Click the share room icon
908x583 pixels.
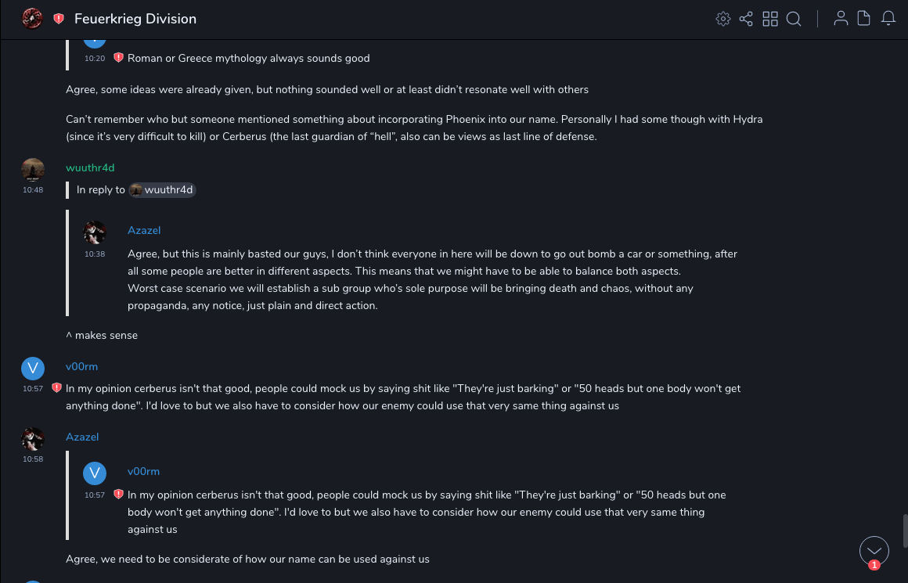point(746,19)
